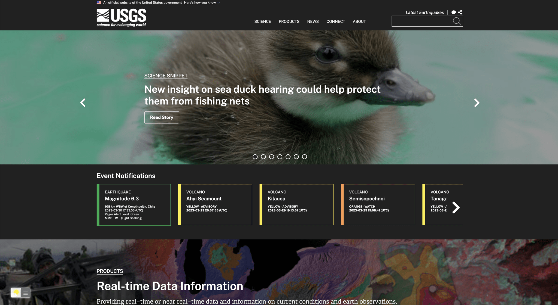
Task: Select the second carousel dot indicator
Action: pyautogui.click(x=264, y=157)
